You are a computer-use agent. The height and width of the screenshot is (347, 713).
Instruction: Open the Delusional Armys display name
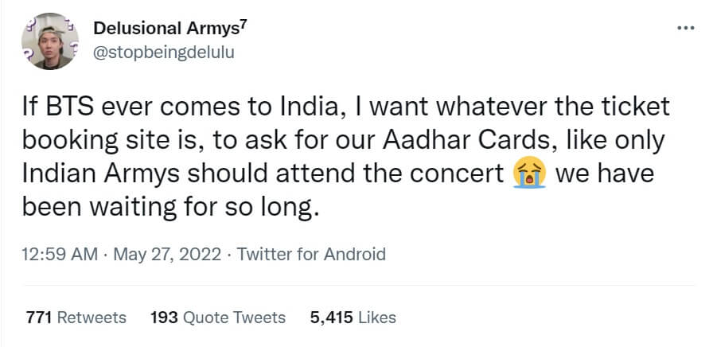[166, 29]
